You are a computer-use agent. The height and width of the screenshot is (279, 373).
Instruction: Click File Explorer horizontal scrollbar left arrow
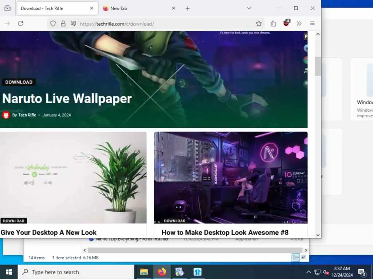coord(85,250)
